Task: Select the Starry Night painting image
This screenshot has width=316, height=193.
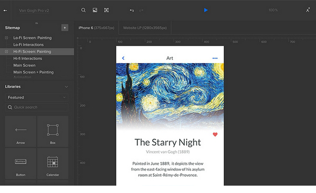Action: coord(170,97)
